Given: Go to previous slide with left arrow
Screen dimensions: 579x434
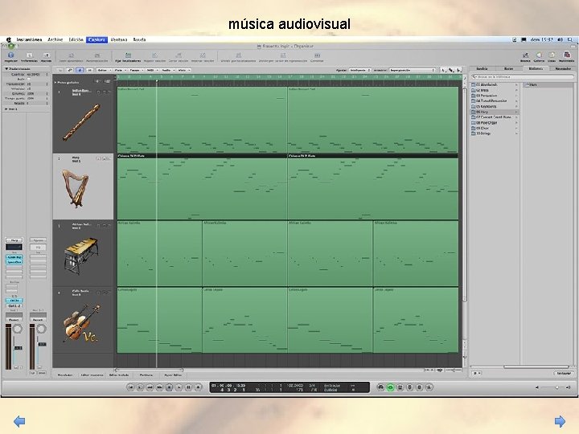Looking at the screenshot, I should click(x=19, y=421).
